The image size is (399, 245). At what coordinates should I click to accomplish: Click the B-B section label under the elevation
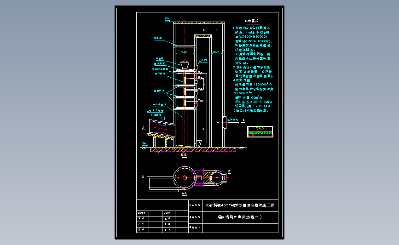[x=184, y=155]
